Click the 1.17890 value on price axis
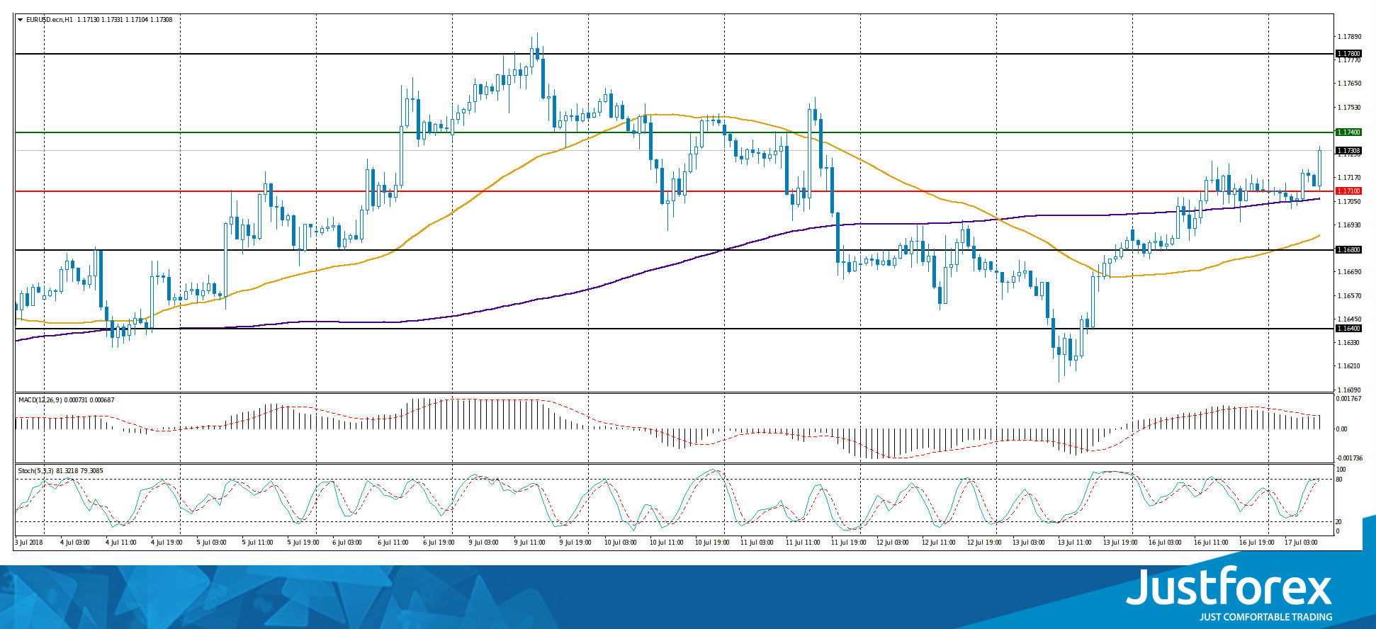The width and height of the screenshot is (1376, 629). coord(1348,37)
